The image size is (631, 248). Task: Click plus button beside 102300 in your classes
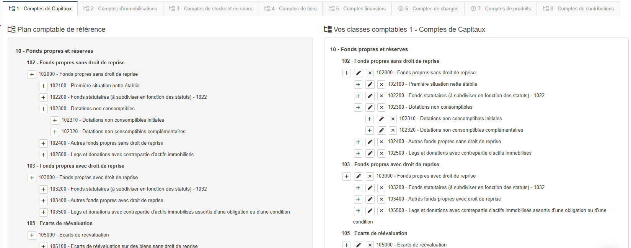358,108
